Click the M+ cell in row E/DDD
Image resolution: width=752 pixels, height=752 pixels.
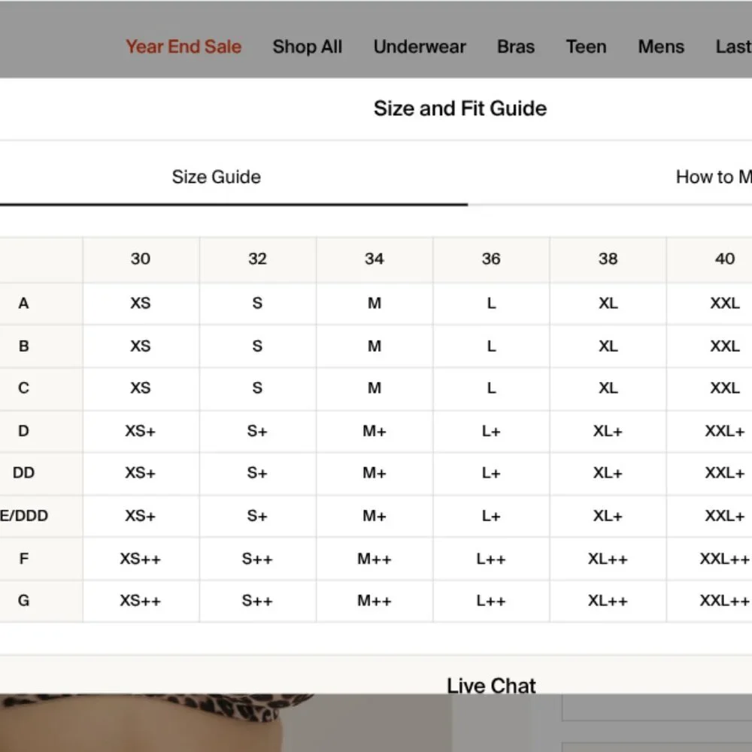point(374,516)
